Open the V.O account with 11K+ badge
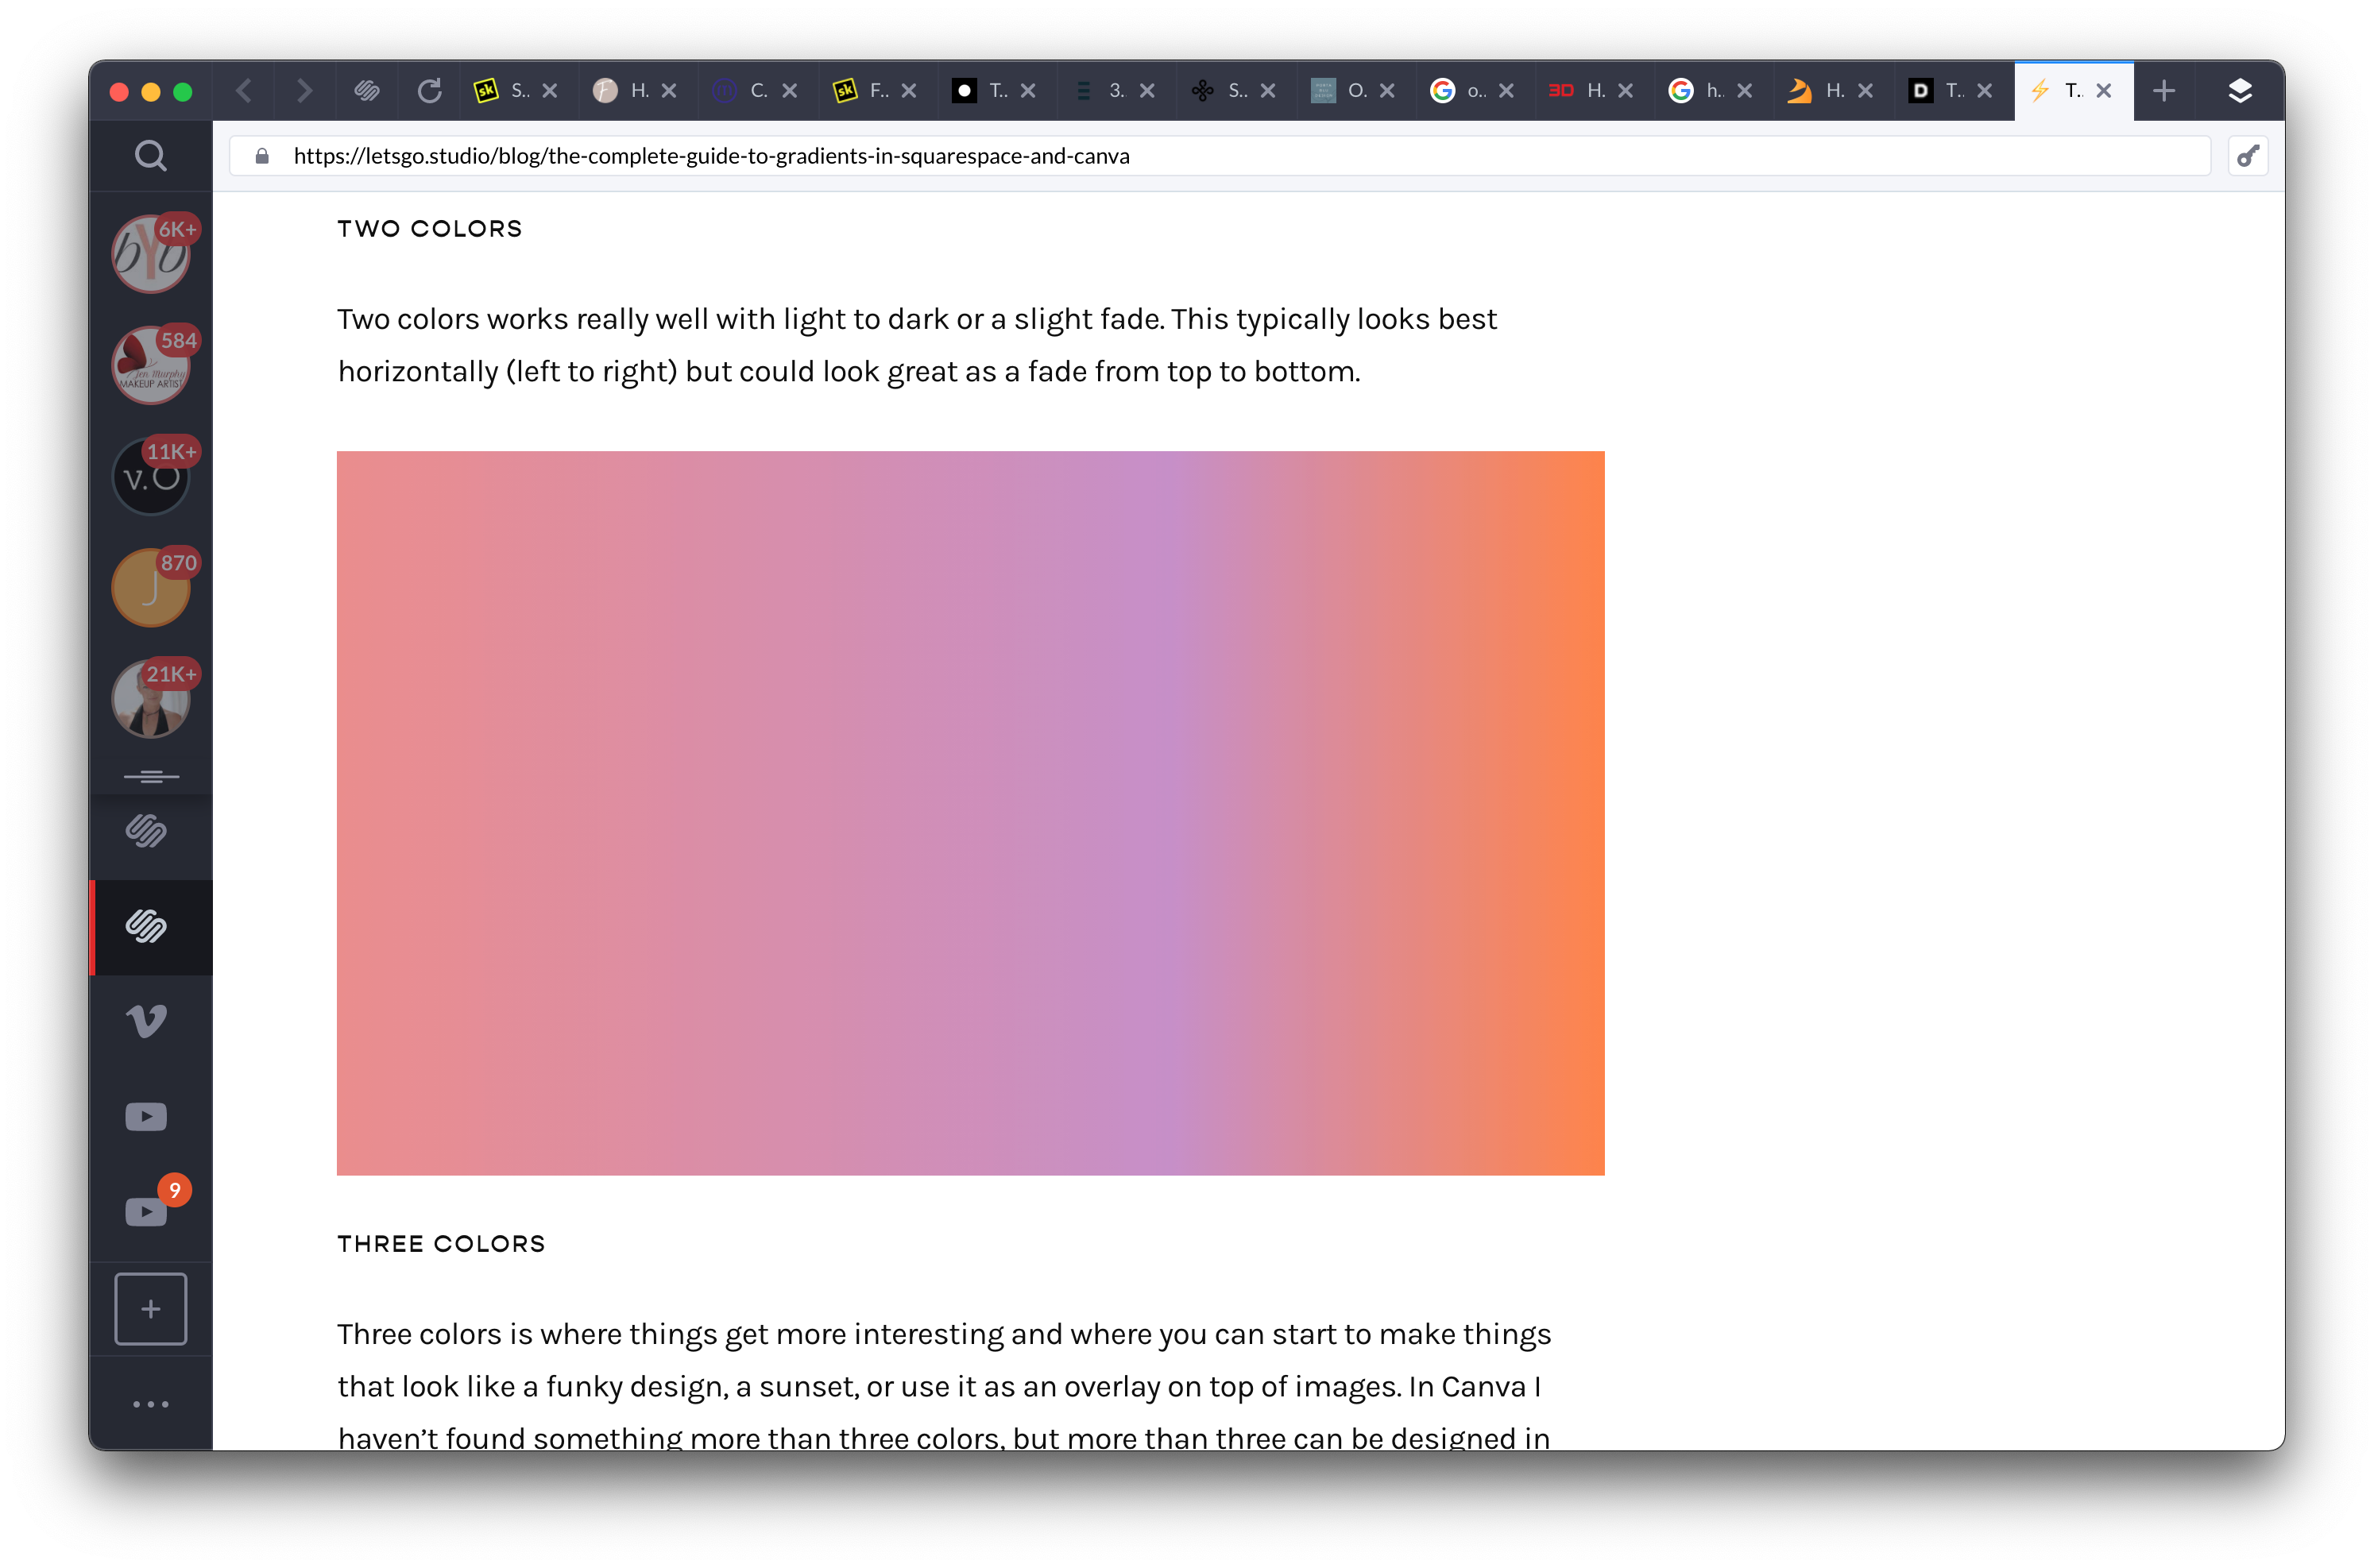 pos(151,476)
